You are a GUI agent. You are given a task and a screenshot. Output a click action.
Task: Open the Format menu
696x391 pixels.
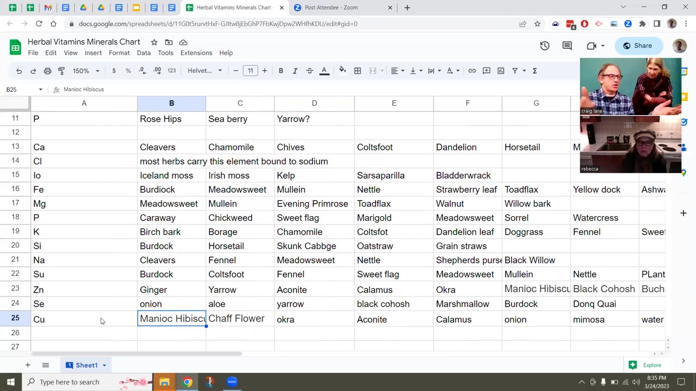click(119, 53)
